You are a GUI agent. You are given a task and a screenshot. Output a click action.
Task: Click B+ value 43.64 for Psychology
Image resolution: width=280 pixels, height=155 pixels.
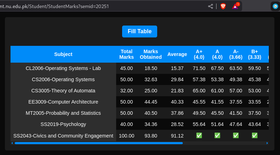click(255, 124)
